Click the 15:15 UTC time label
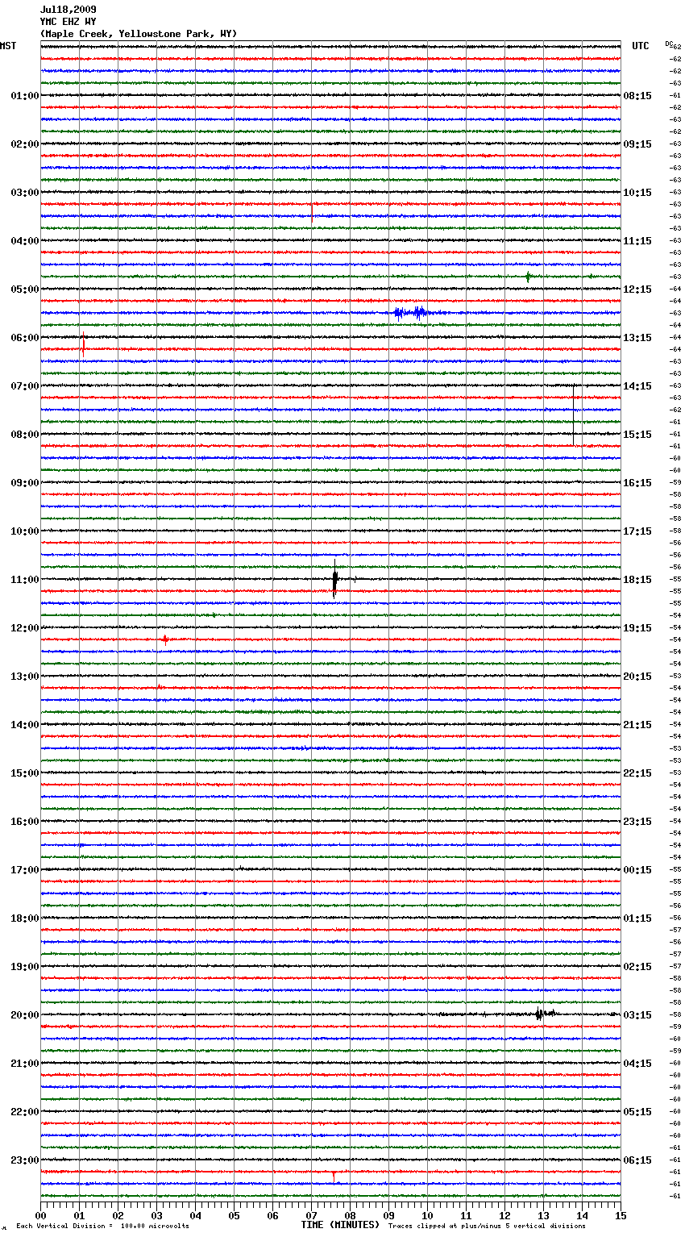This screenshot has height=1237, width=685. point(637,435)
